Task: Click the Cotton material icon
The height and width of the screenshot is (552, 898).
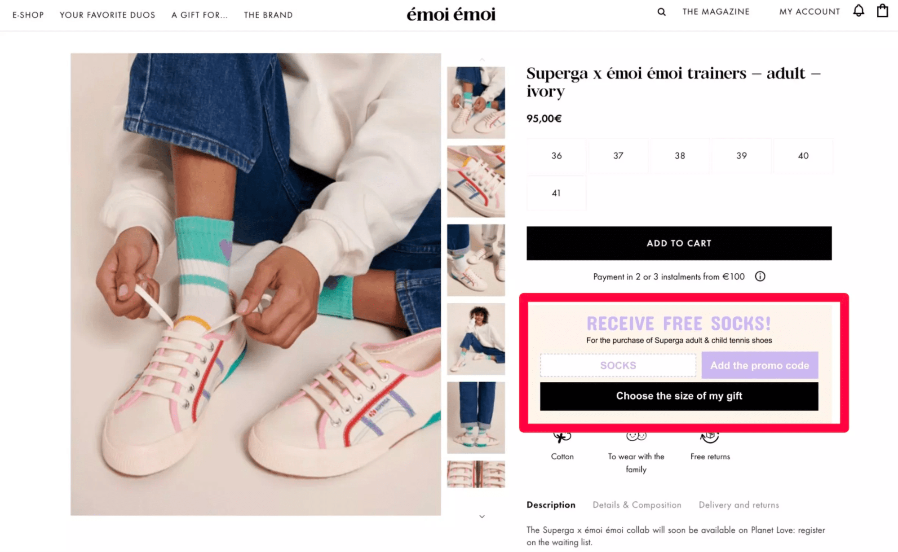Action: pos(562,437)
